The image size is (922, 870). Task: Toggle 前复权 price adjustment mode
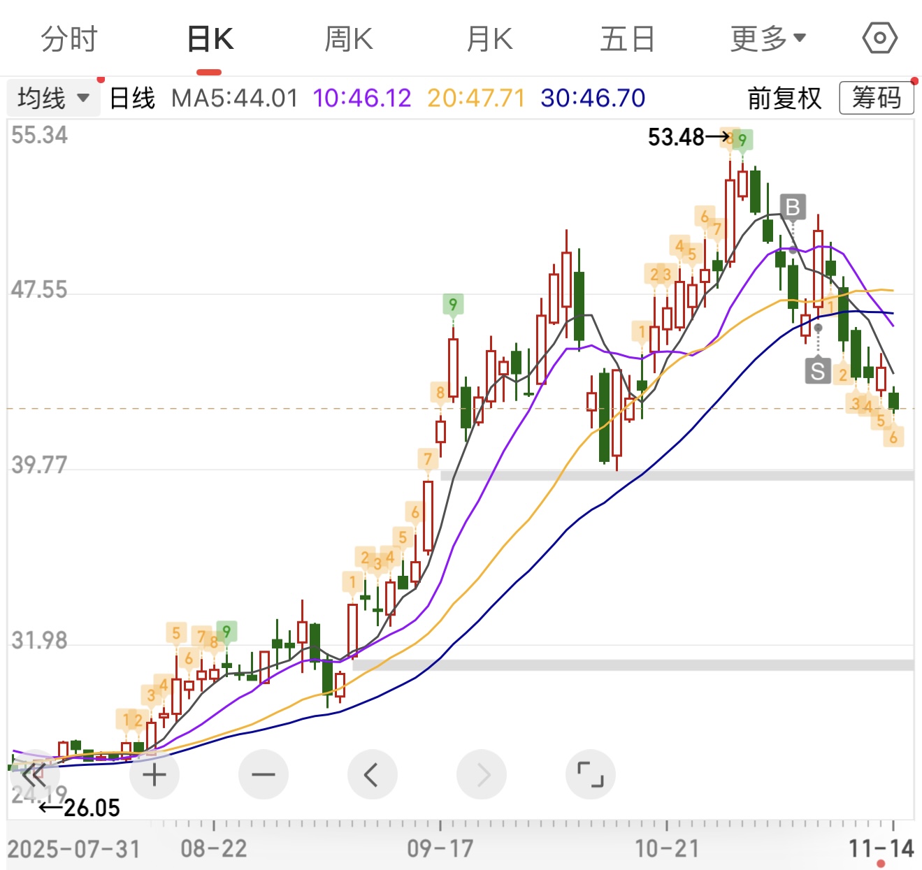pyautogui.click(x=784, y=98)
